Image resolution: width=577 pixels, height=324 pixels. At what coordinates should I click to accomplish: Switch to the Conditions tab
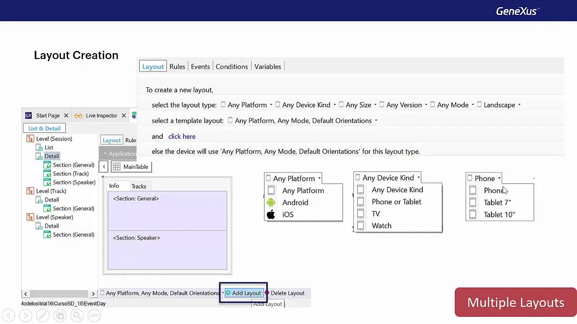click(232, 67)
